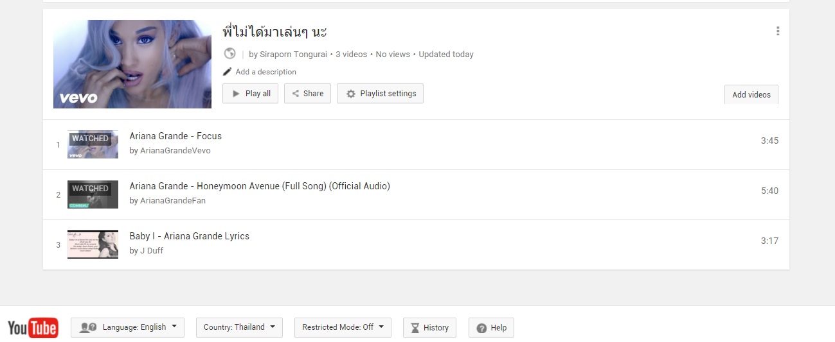
Task: Open Playlist settings
Action: tap(380, 94)
